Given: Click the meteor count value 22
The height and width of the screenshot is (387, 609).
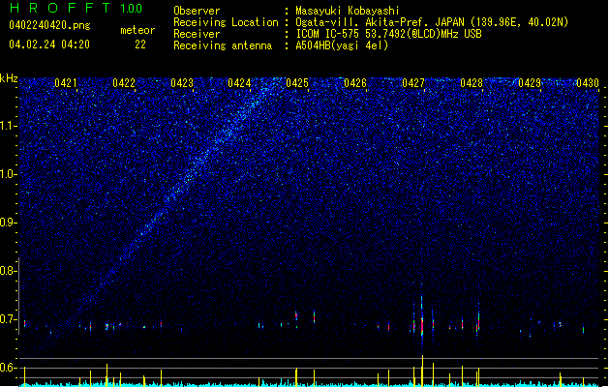Looking at the screenshot, I should click(140, 45).
